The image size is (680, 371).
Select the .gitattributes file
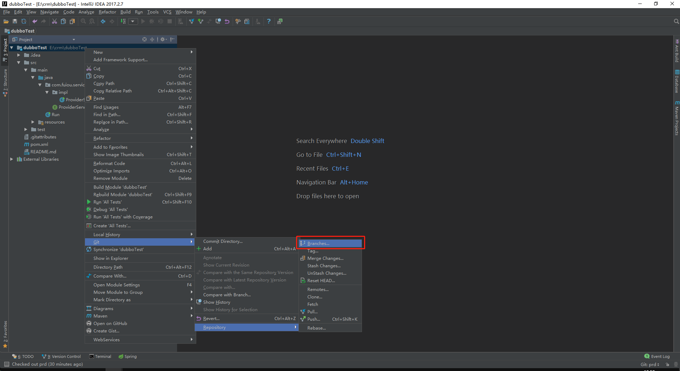[40, 137]
